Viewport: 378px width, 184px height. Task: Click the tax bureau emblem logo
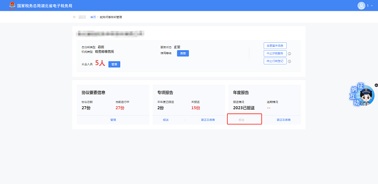coord(12,5)
